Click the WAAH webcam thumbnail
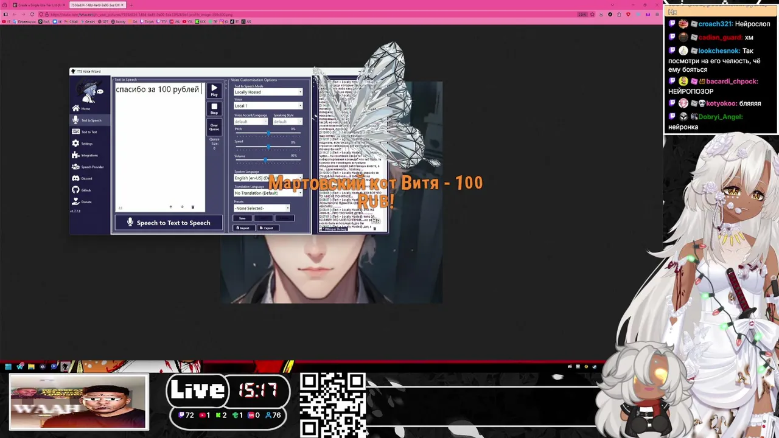779x438 pixels. [79, 402]
